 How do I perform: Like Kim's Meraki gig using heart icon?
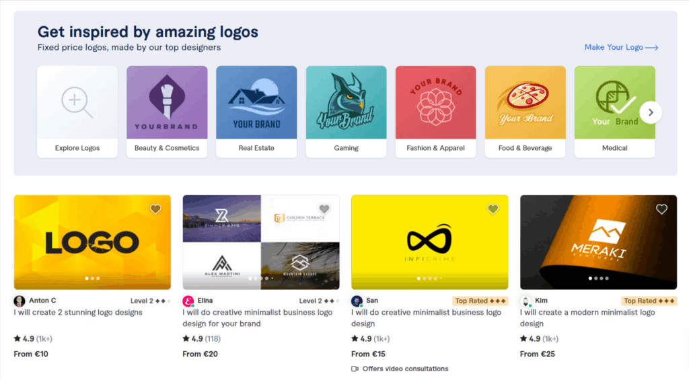661,209
